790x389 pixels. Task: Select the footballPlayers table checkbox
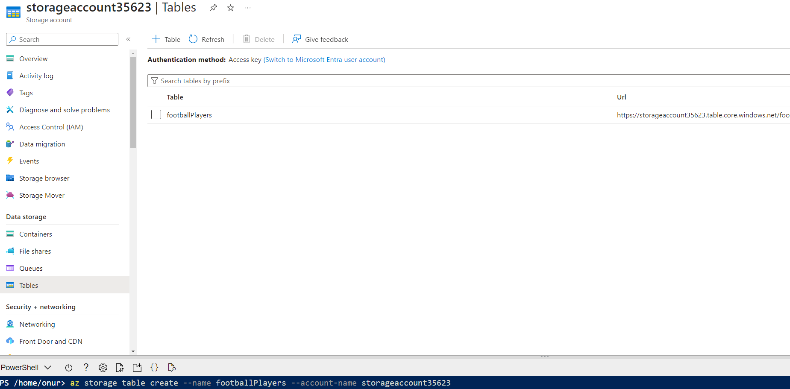(x=156, y=115)
